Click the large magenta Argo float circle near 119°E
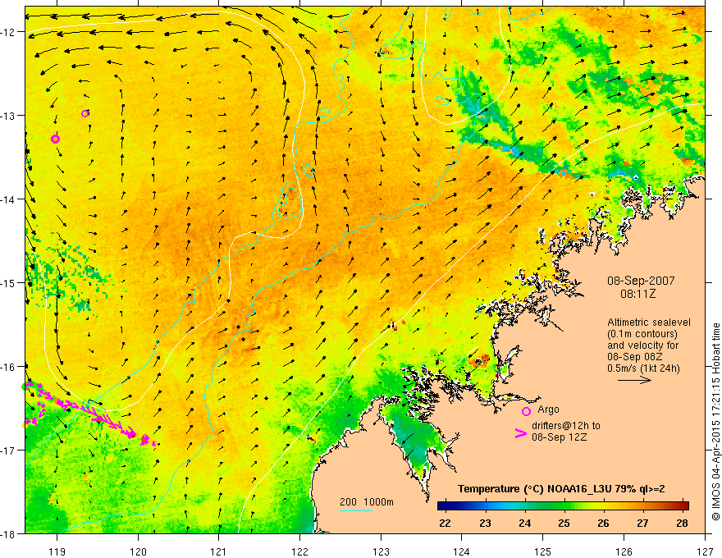Viewport: 722px width, 558px height. pyautogui.click(x=55, y=139)
